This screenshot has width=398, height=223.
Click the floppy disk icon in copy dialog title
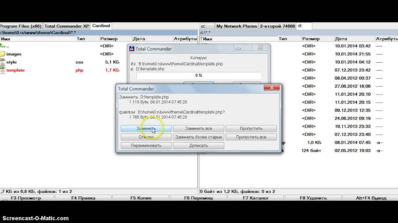pos(132,49)
